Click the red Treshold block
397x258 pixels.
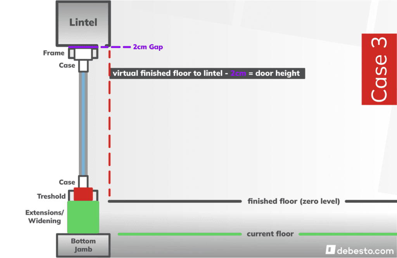83,194
